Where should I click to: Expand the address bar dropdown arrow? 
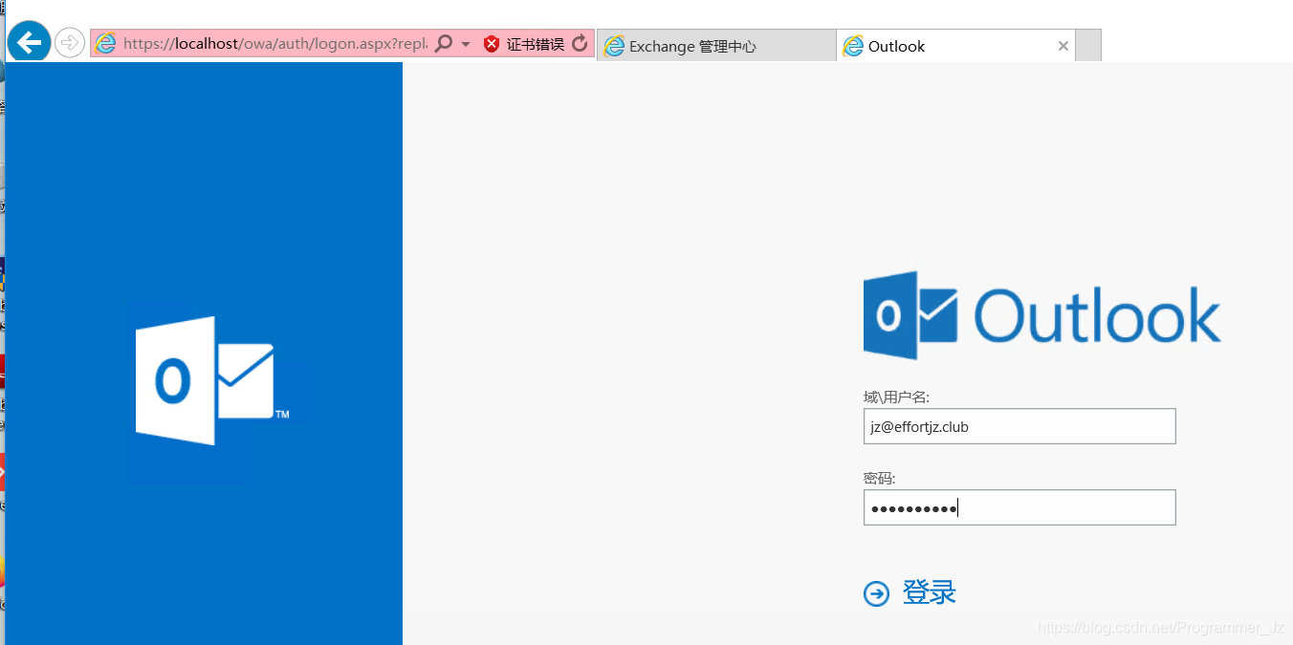coord(466,44)
